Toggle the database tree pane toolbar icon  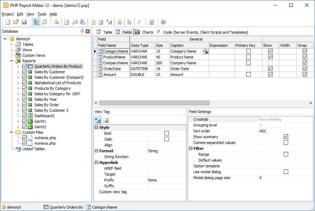click(36, 22)
